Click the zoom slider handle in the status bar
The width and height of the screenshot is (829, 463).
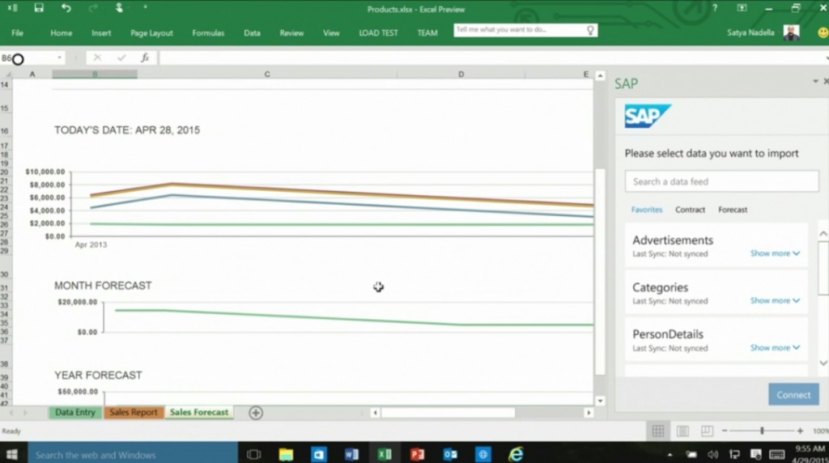pyautogui.click(x=762, y=431)
